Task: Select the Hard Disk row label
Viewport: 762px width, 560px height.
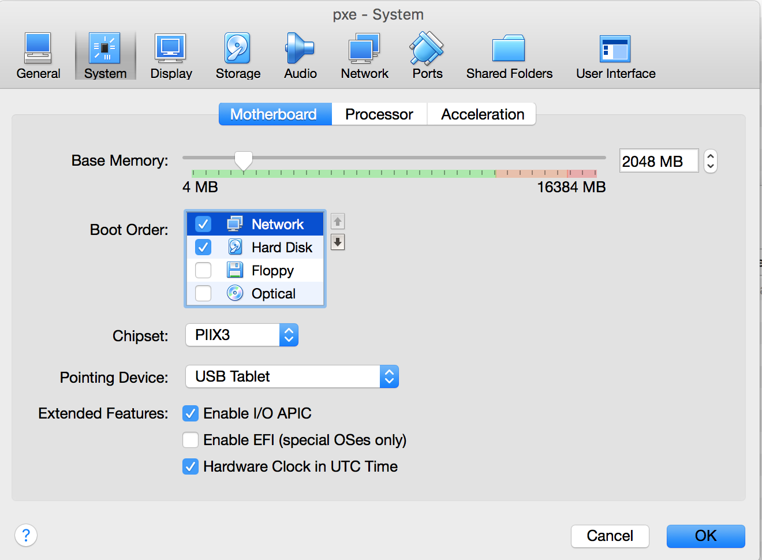Action: click(282, 247)
